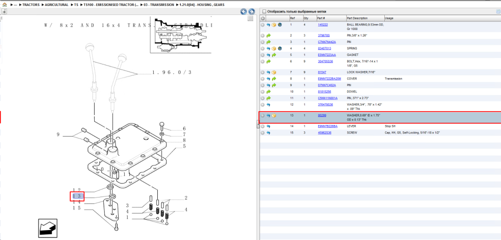Click the 'Stop SH' usage text
Screen dimensions: 501x240
391,126
